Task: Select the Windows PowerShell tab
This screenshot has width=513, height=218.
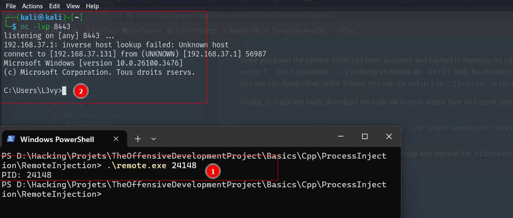Action: [x=57, y=139]
